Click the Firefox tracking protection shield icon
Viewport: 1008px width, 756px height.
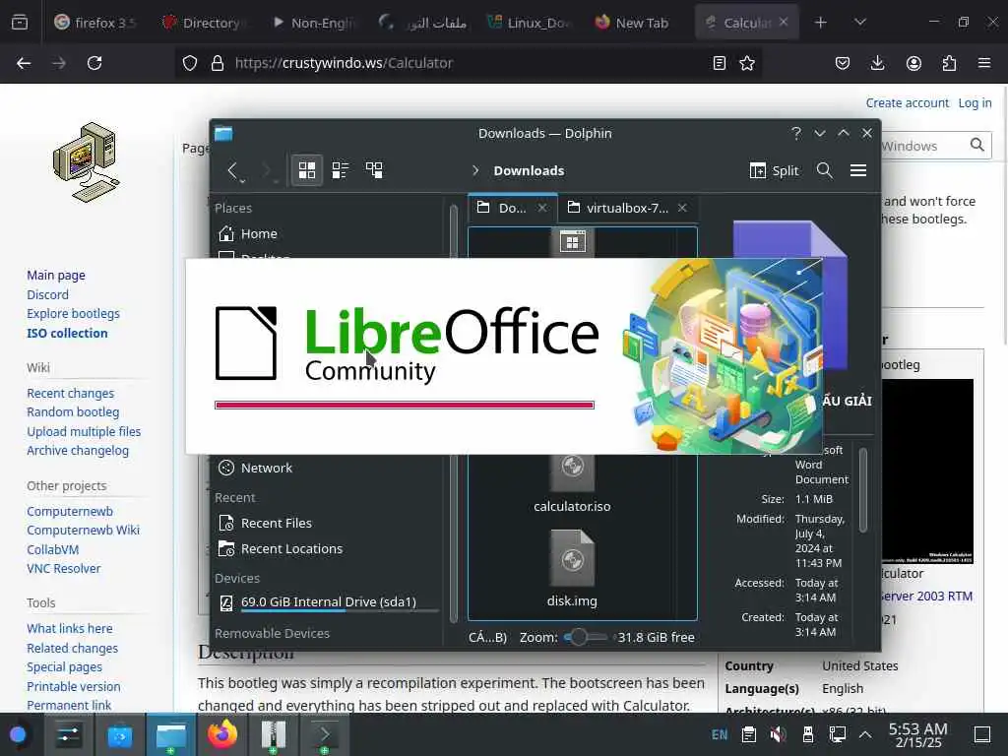pos(190,63)
